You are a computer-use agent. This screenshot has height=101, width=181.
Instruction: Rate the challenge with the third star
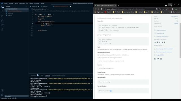tap(160, 42)
